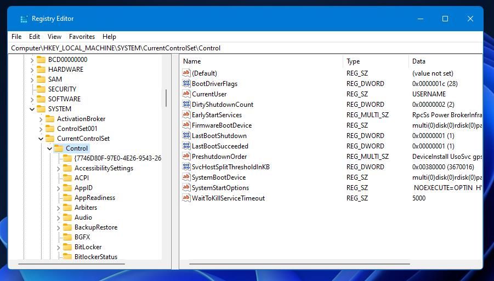Click the LastBootSucceeded DWORD icon
Image resolution: width=494 pixels, height=281 pixels.
(x=186, y=146)
